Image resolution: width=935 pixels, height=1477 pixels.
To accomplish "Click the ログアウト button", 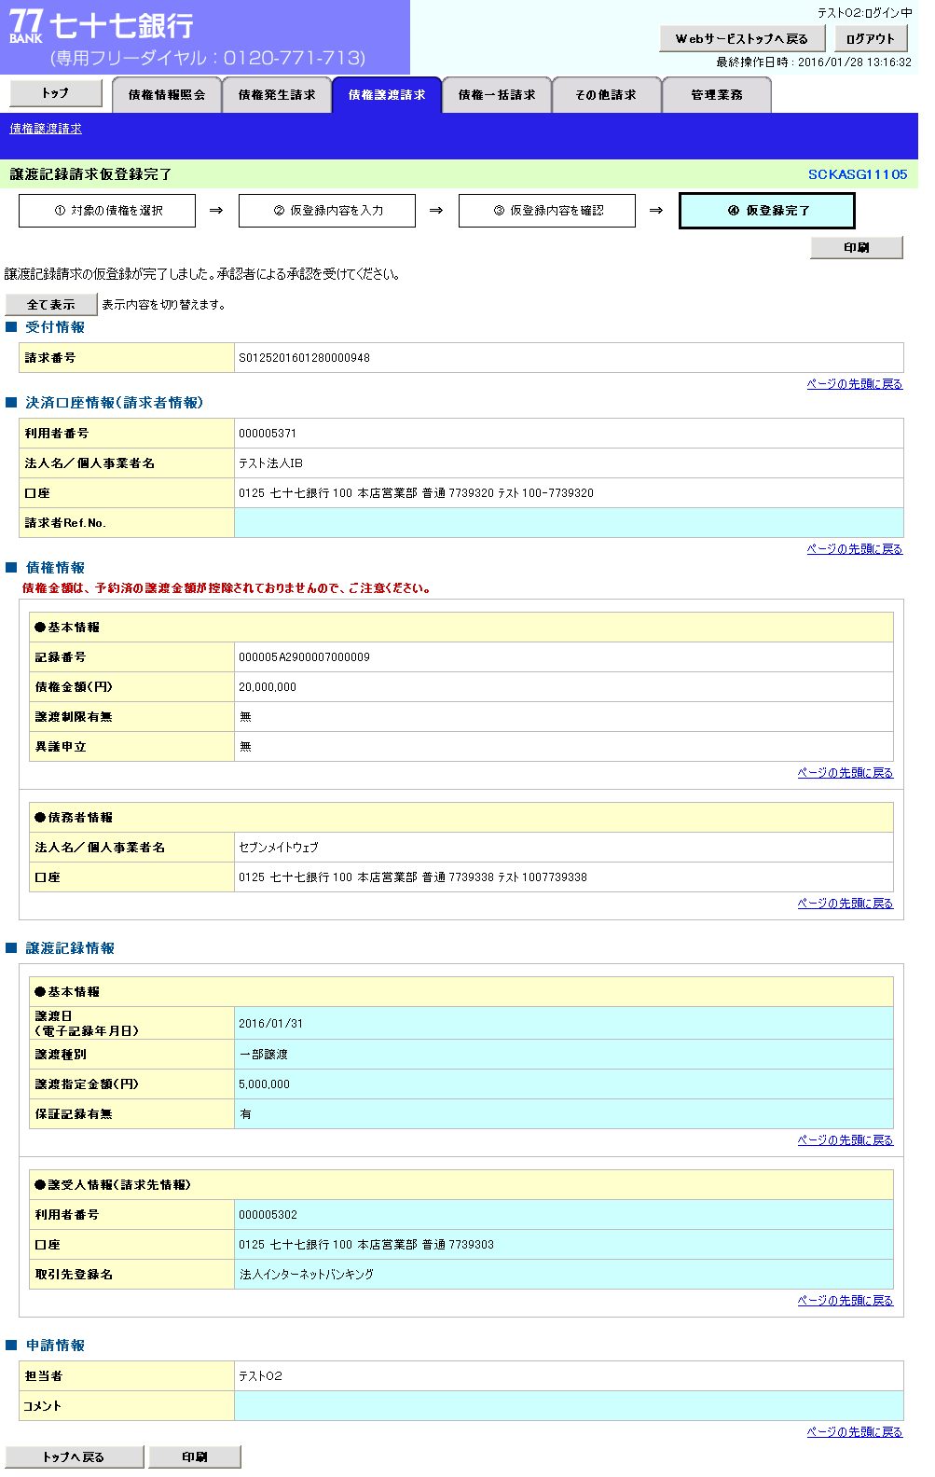I will (871, 39).
